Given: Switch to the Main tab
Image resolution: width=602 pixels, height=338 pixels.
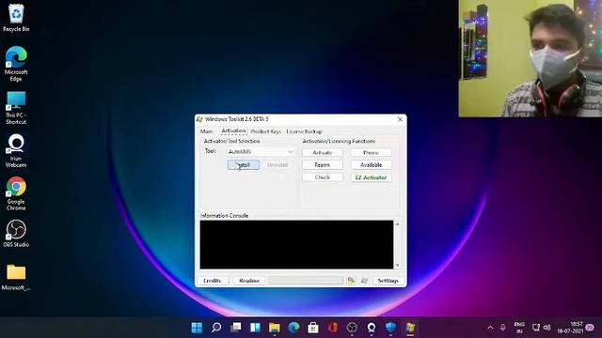Looking at the screenshot, I should (207, 131).
